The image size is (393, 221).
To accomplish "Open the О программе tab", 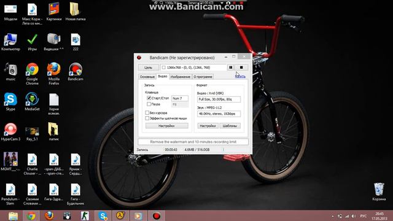I will (203, 77).
